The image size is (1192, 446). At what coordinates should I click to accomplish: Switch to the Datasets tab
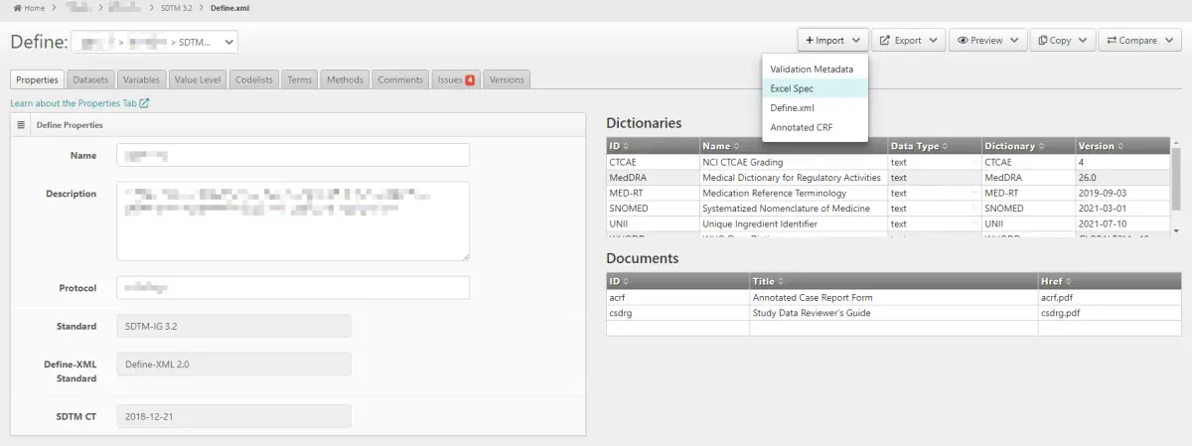tap(90, 79)
